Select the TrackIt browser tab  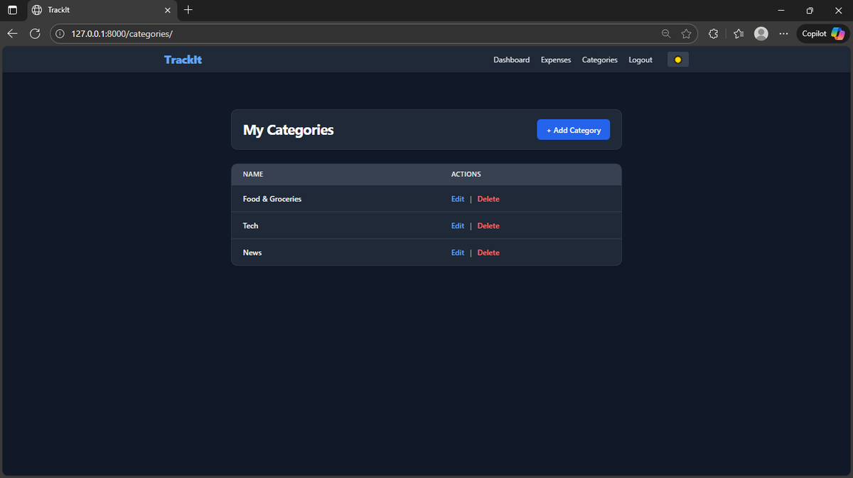tap(101, 10)
